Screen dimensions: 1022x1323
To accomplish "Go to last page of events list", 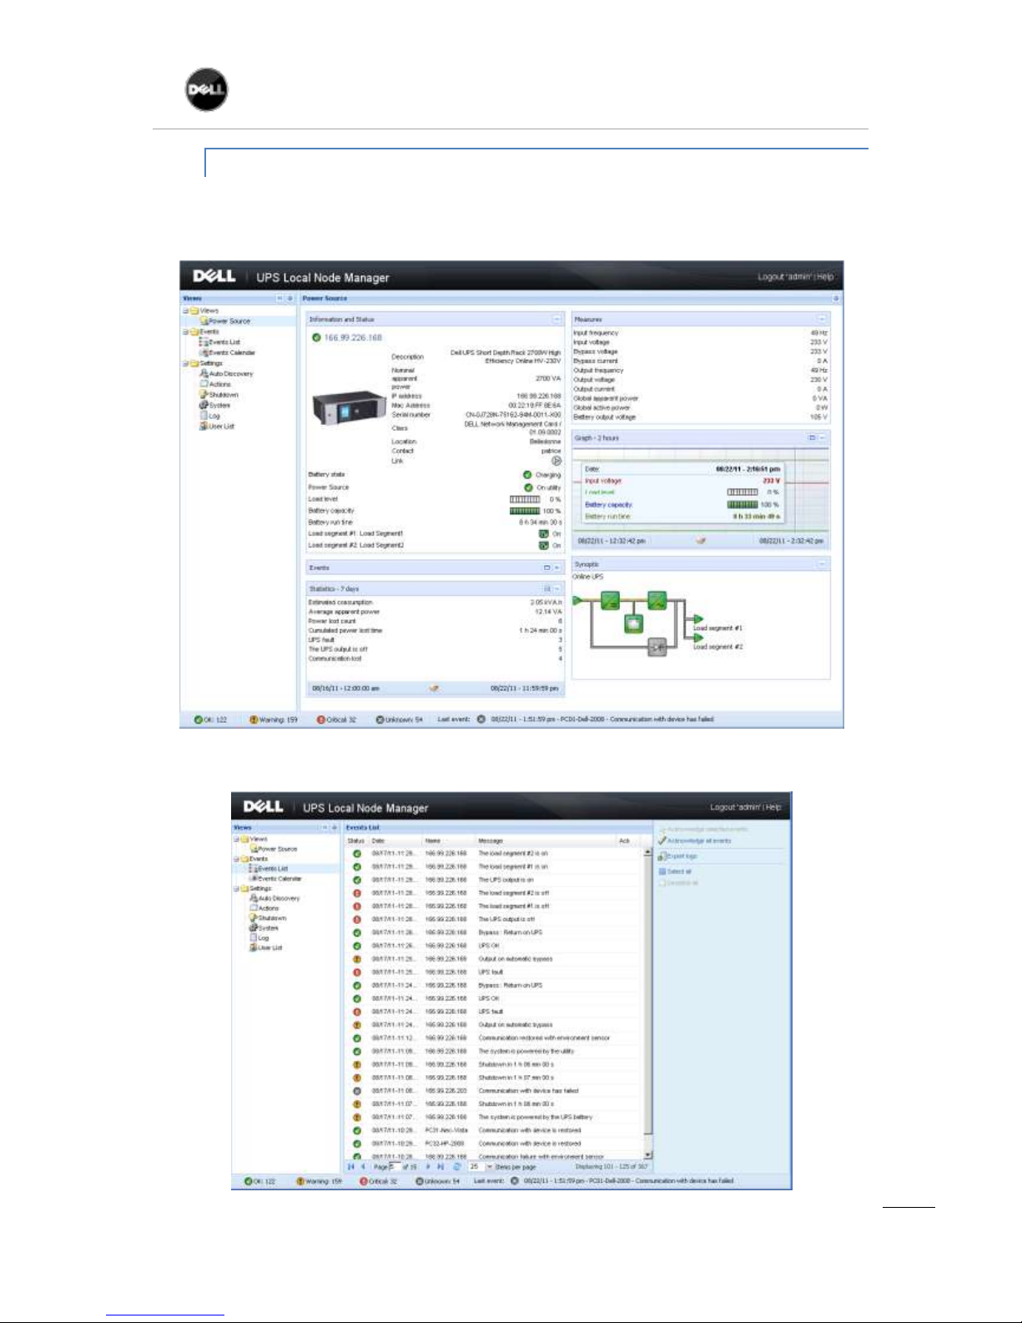I will click(x=441, y=1167).
